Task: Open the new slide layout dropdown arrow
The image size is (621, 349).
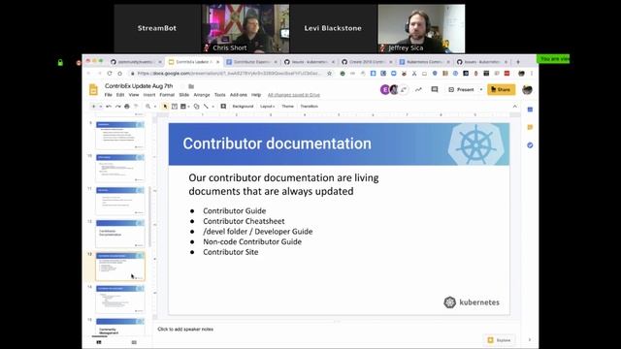Action: (x=101, y=107)
